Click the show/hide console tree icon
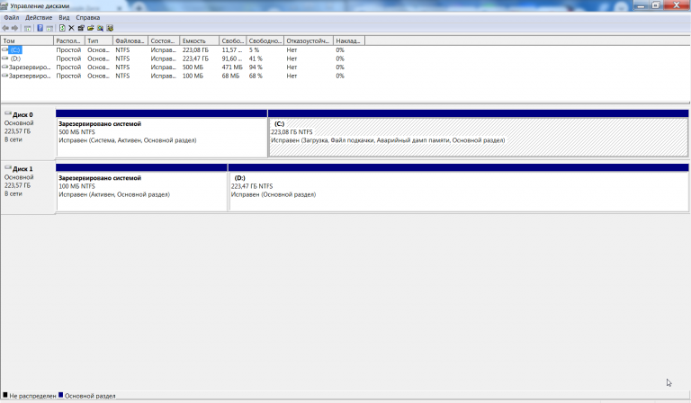 tap(27, 28)
